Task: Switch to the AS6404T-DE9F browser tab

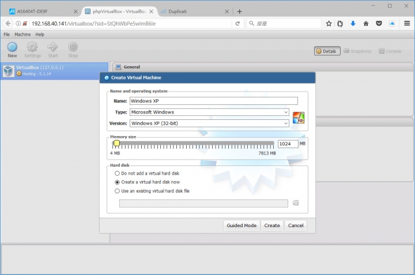Action: tap(41, 12)
